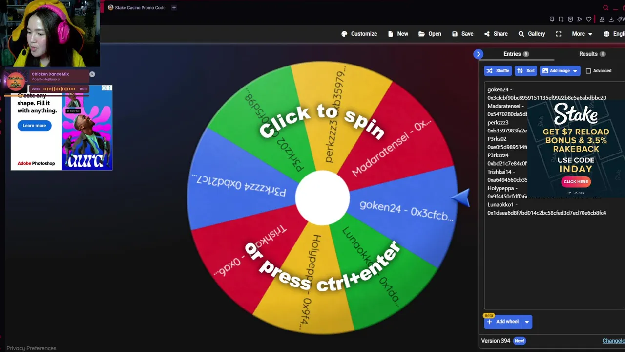Open a saved wheel with Open
The image size is (625, 352).
[430, 34]
